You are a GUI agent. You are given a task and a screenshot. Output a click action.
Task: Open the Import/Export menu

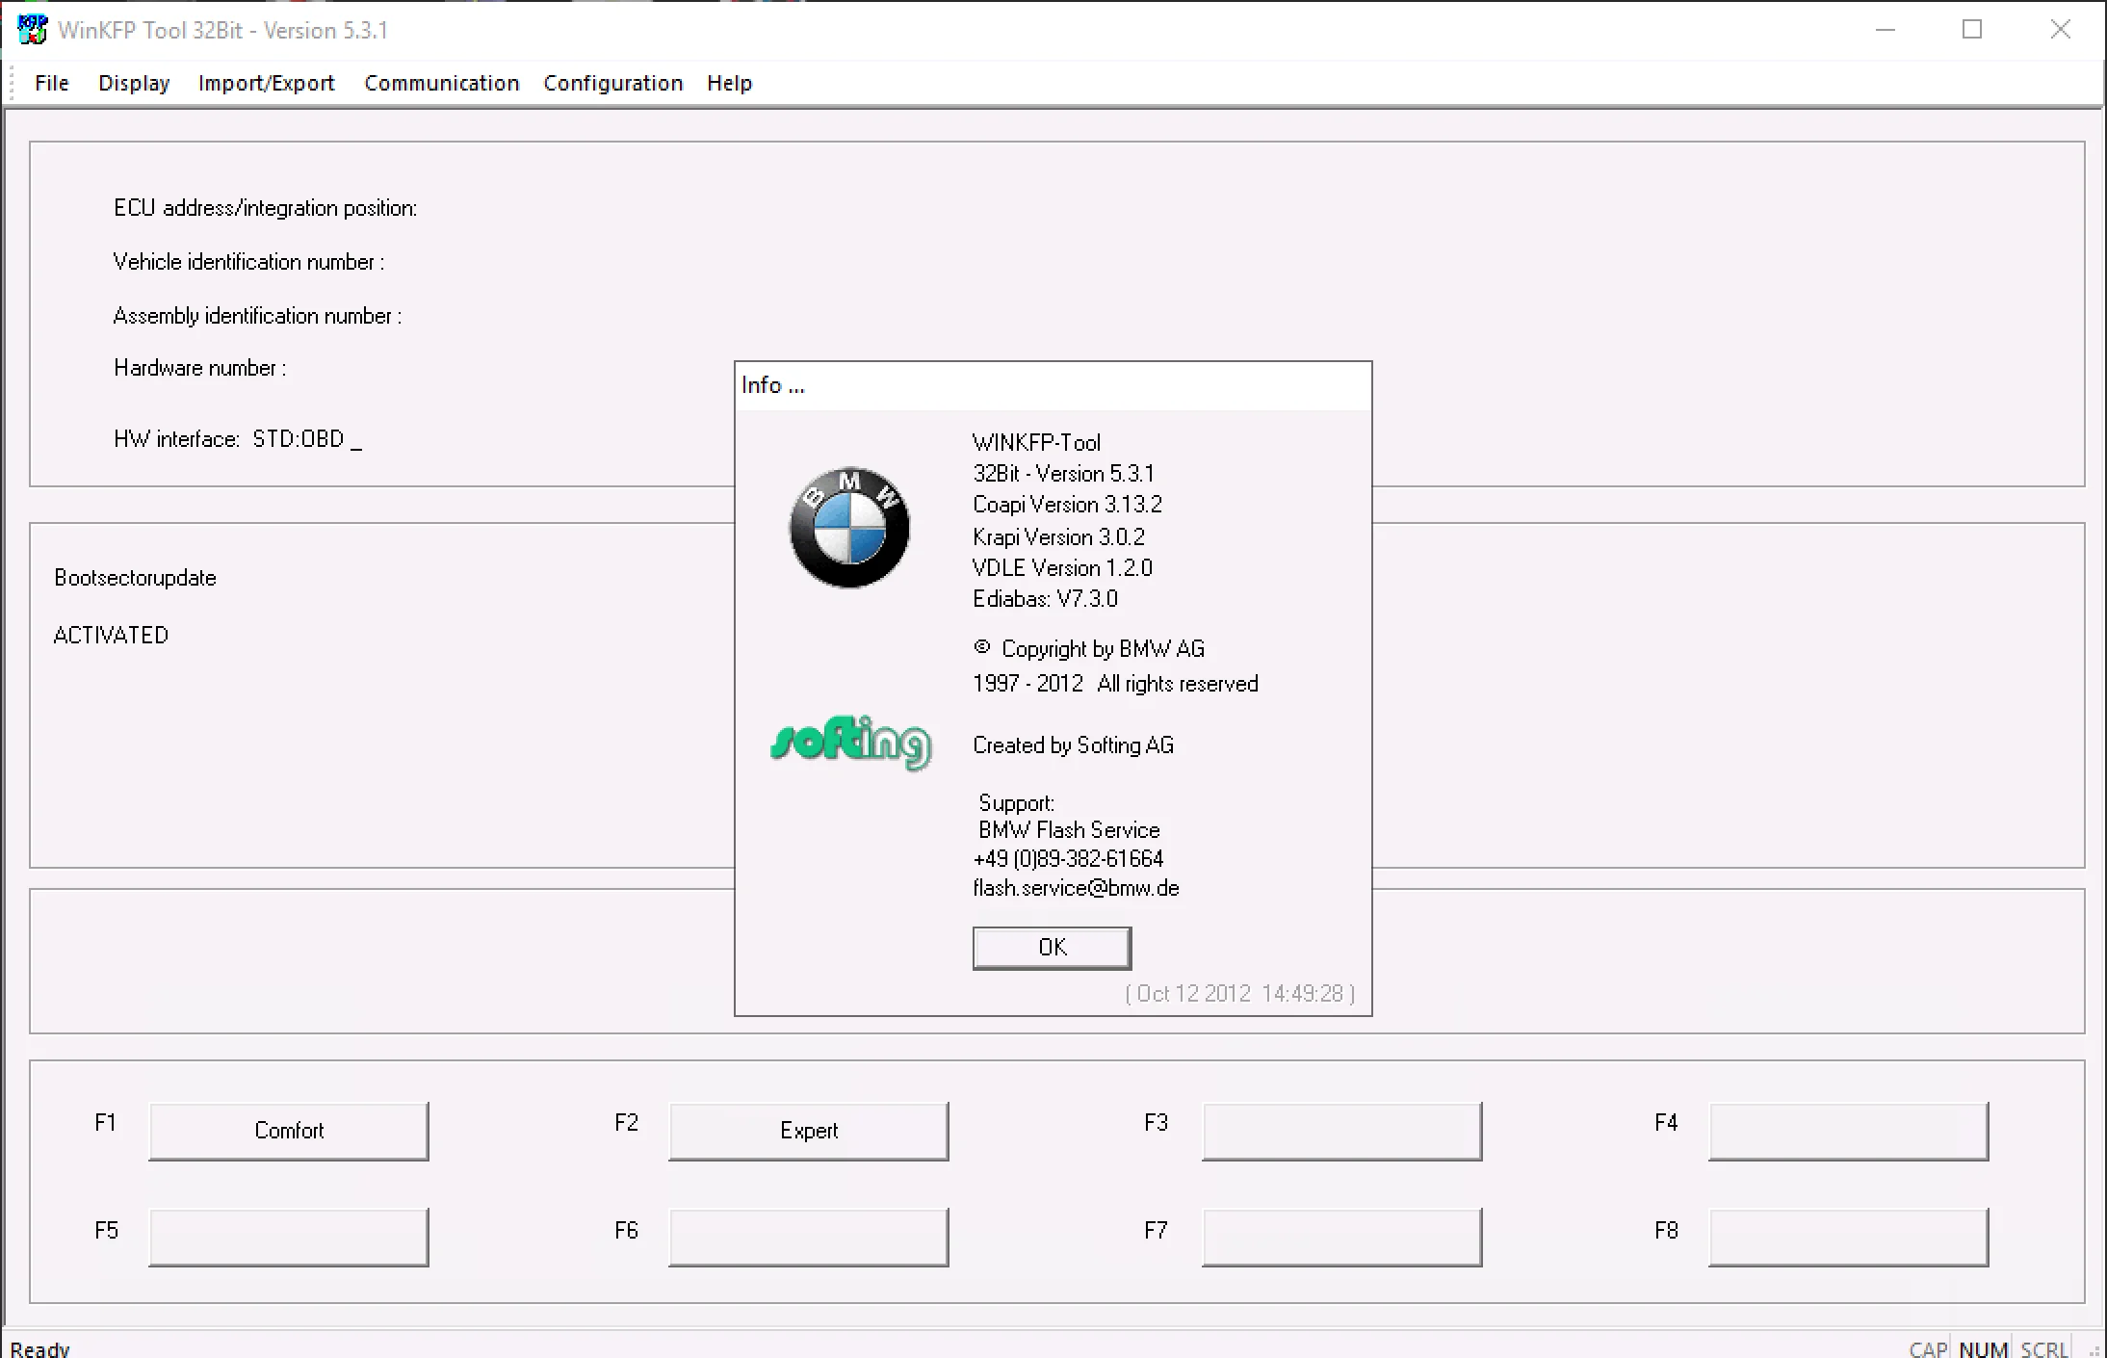267,83
